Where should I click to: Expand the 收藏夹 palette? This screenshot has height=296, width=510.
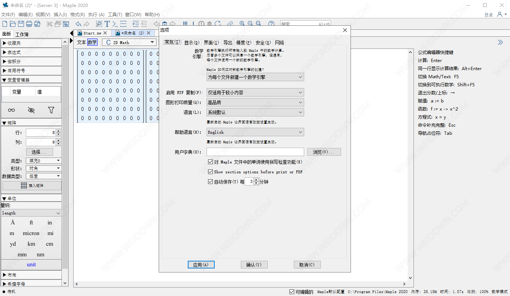(x=31, y=43)
